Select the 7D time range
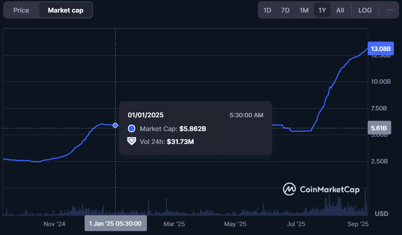The image size is (402, 235). 285,10
